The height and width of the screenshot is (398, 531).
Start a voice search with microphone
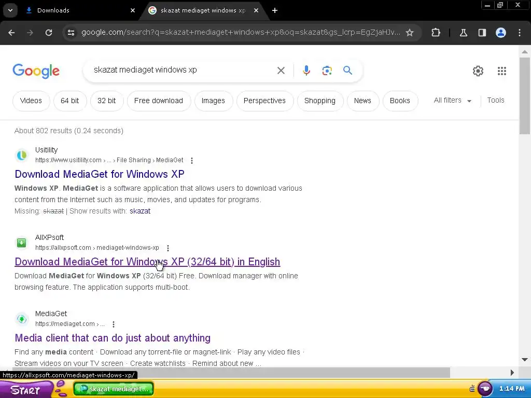coord(306,70)
